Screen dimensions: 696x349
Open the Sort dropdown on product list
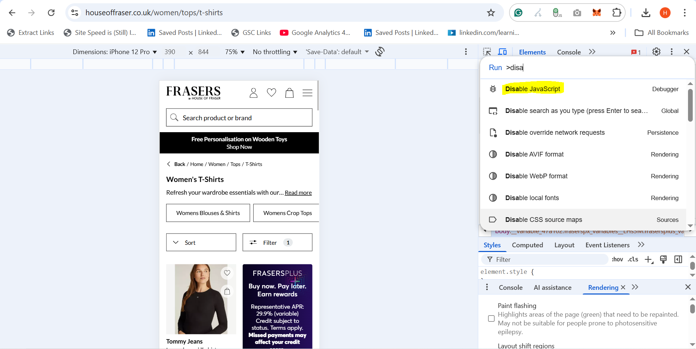pyautogui.click(x=201, y=242)
